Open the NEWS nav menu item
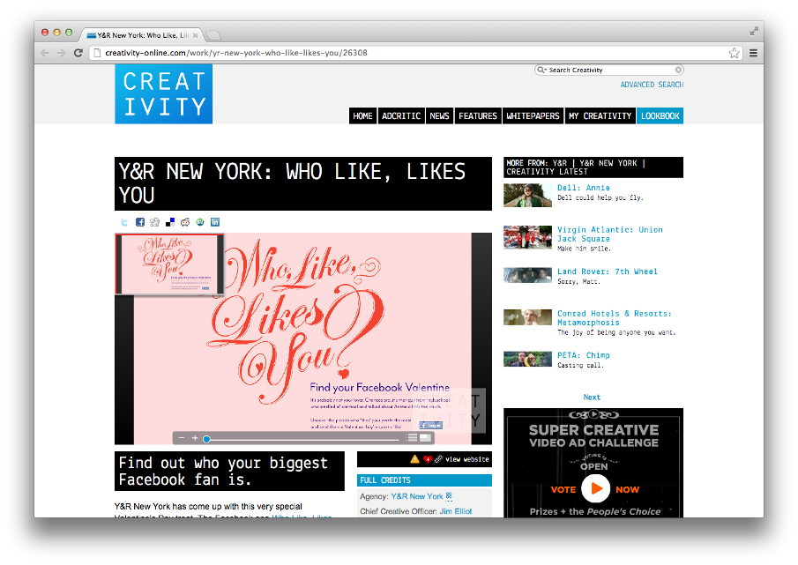The width and height of the screenshot is (798, 565). coord(439,116)
